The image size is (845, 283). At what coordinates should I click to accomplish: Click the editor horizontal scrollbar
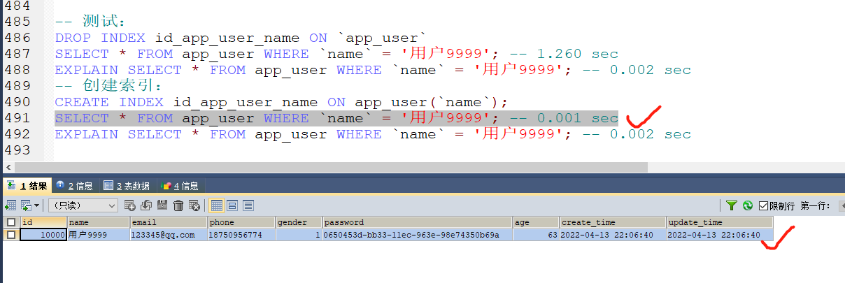point(330,168)
